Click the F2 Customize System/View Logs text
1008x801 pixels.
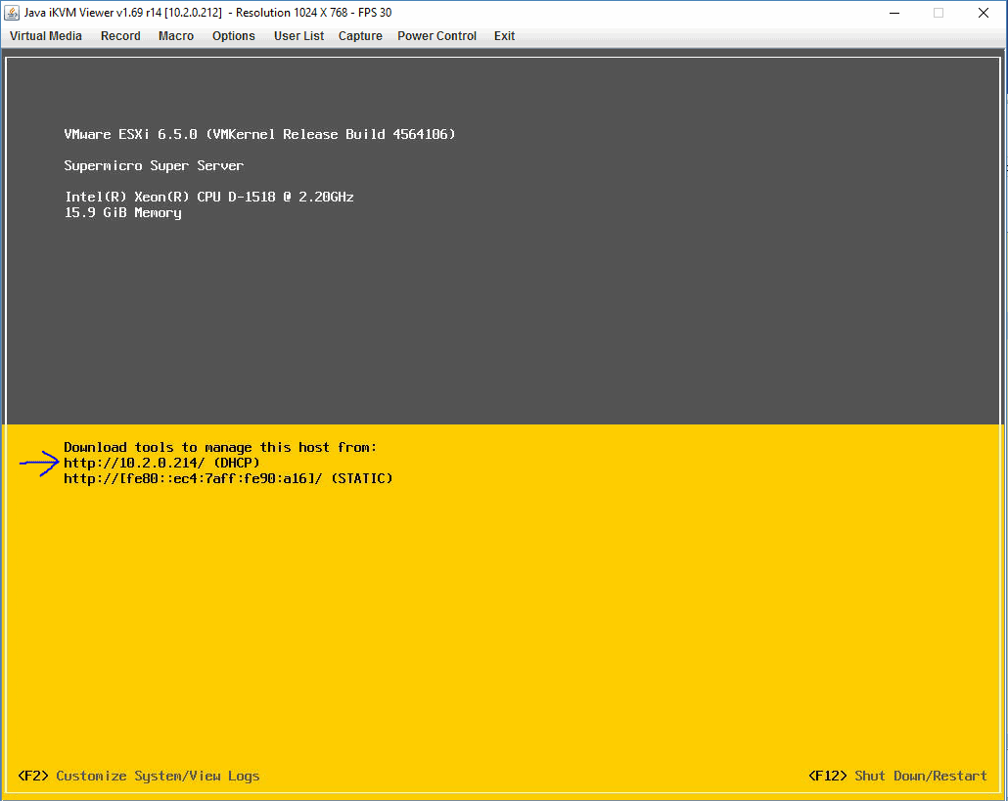(x=139, y=776)
